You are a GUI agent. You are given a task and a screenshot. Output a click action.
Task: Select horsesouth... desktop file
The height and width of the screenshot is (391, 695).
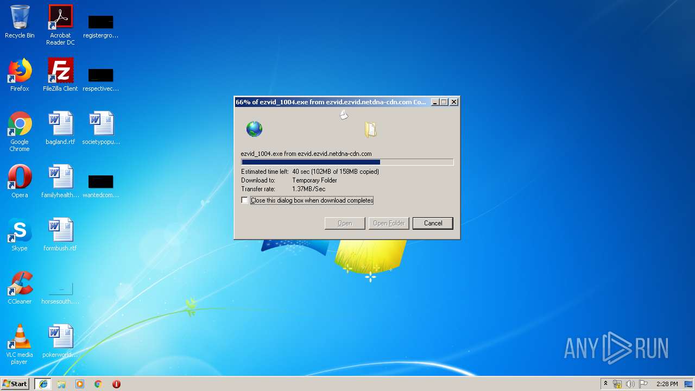point(60,292)
